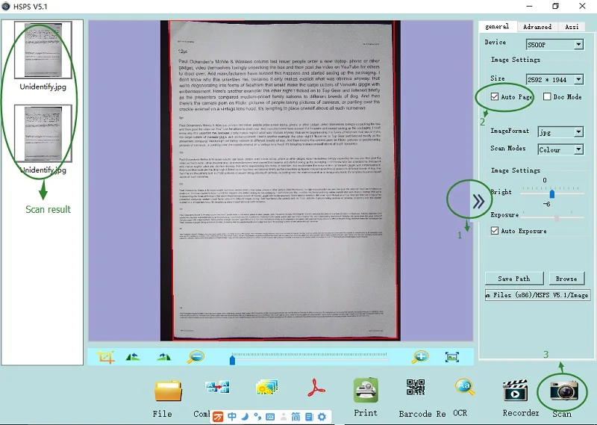This screenshot has width=597, height=425.
Task: Open the Size 2592 * 1944 dropdown
Action: pyautogui.click(x=554, y=79)
